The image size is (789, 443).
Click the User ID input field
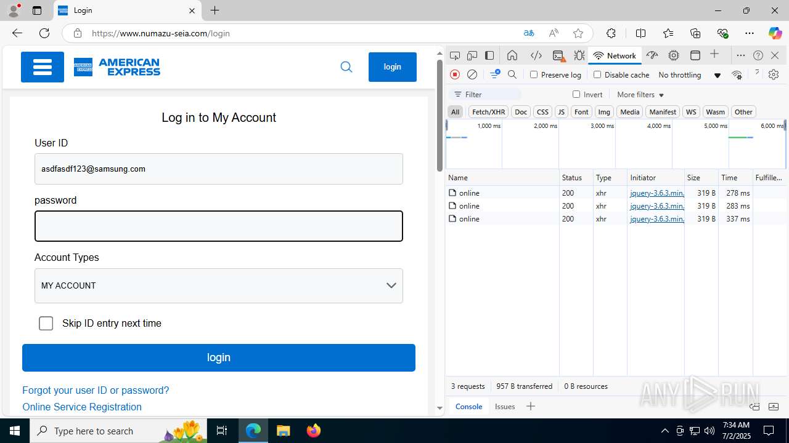point(219,169)
